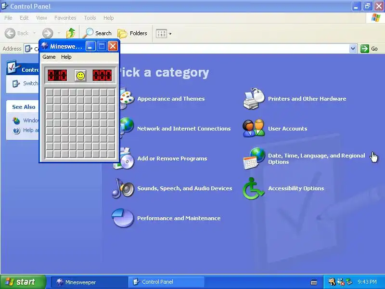
Task: Click the Minesweeper timer display
Action: point(102,76)
